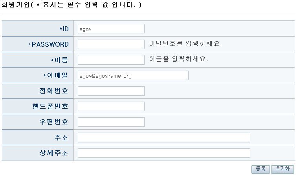Focus the PASSWORD input field
Viewport: 299px width, 175px height.
(111, 44)
